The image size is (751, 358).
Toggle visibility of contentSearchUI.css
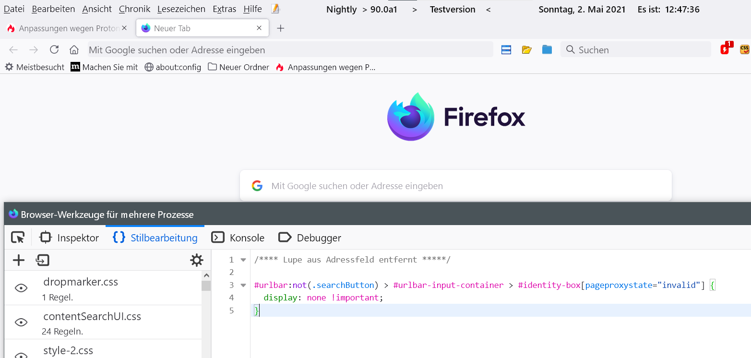coord(21,322)
